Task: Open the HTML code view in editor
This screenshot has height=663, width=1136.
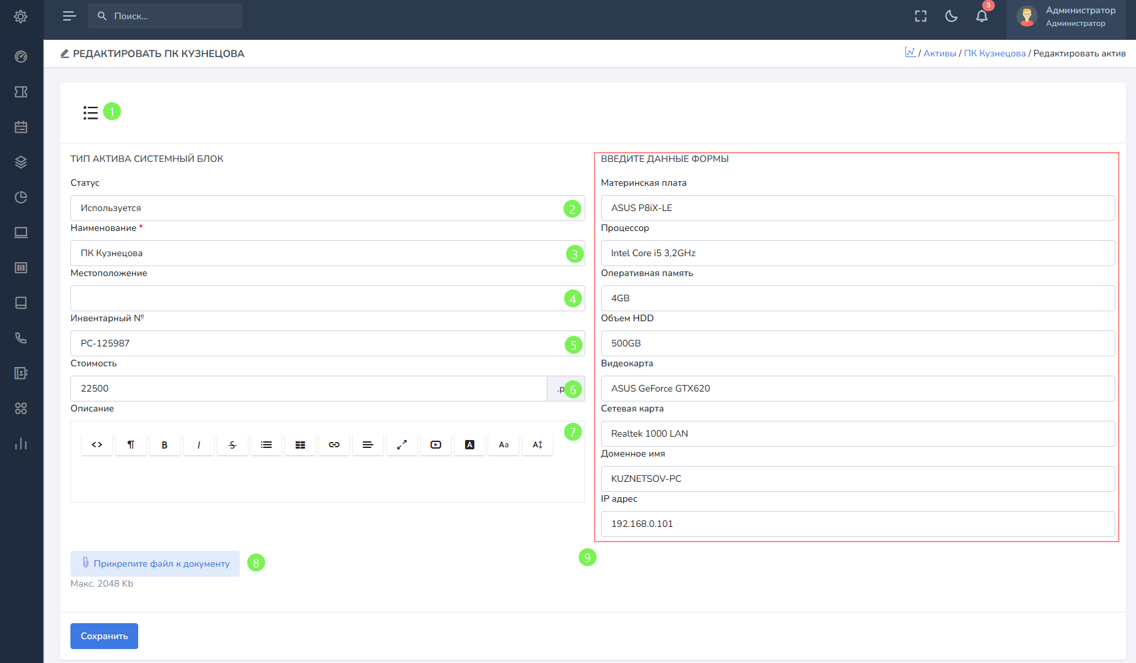Action: 97,445
